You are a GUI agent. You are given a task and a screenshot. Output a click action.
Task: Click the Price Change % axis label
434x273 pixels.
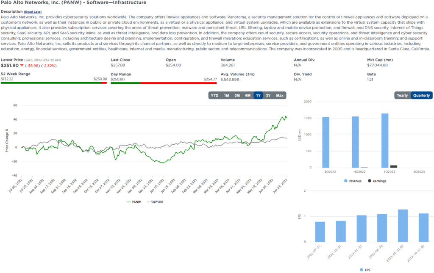pos(7,141)
